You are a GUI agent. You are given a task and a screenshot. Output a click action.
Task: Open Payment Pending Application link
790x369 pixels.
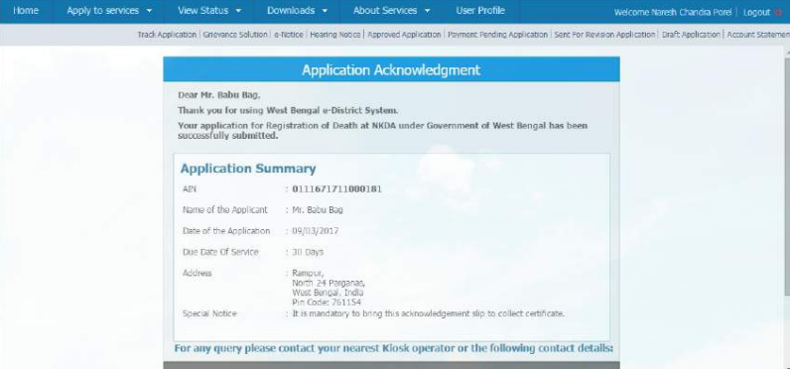coord(497,35)
